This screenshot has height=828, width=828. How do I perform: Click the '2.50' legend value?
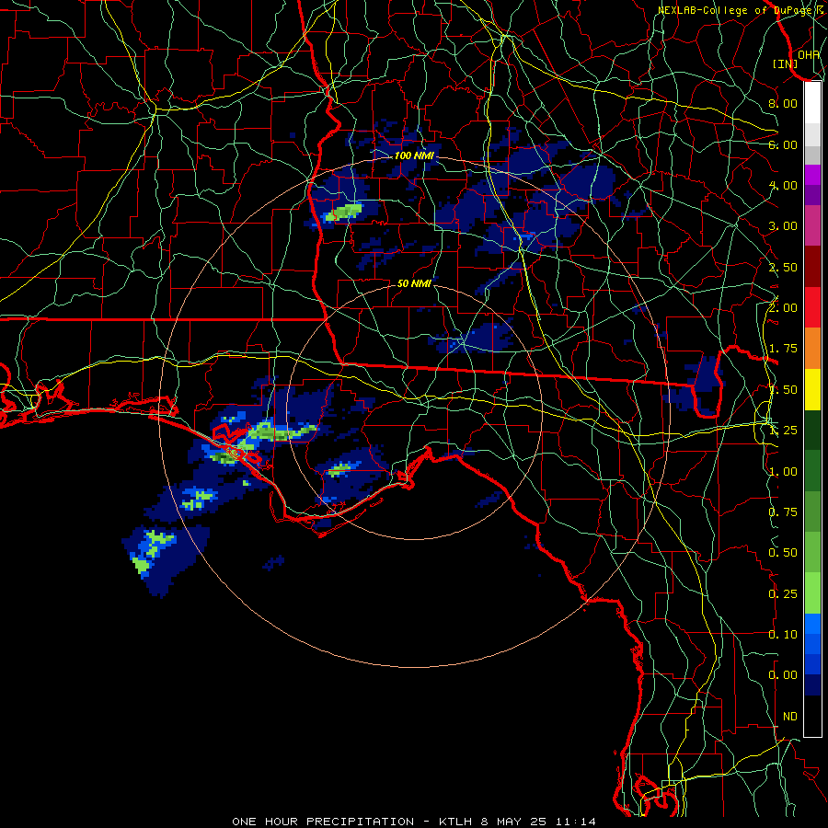(783, 267)
